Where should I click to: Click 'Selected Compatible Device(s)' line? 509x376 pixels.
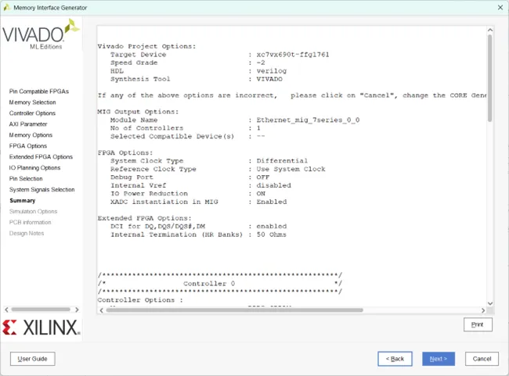tap(188, 137)
